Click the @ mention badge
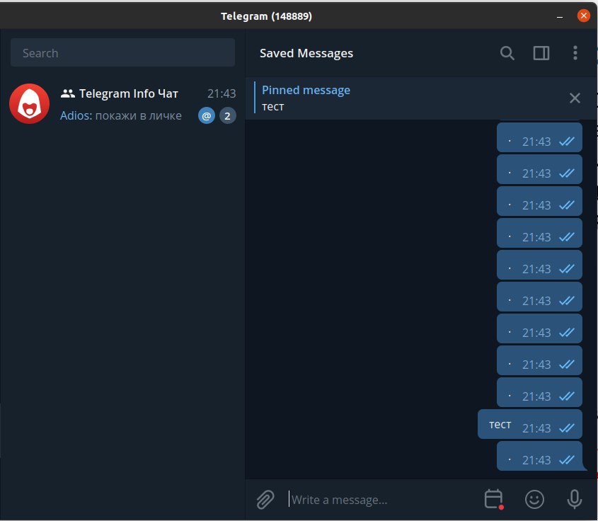Screen dimensions: 598x521 coord(207,116)
